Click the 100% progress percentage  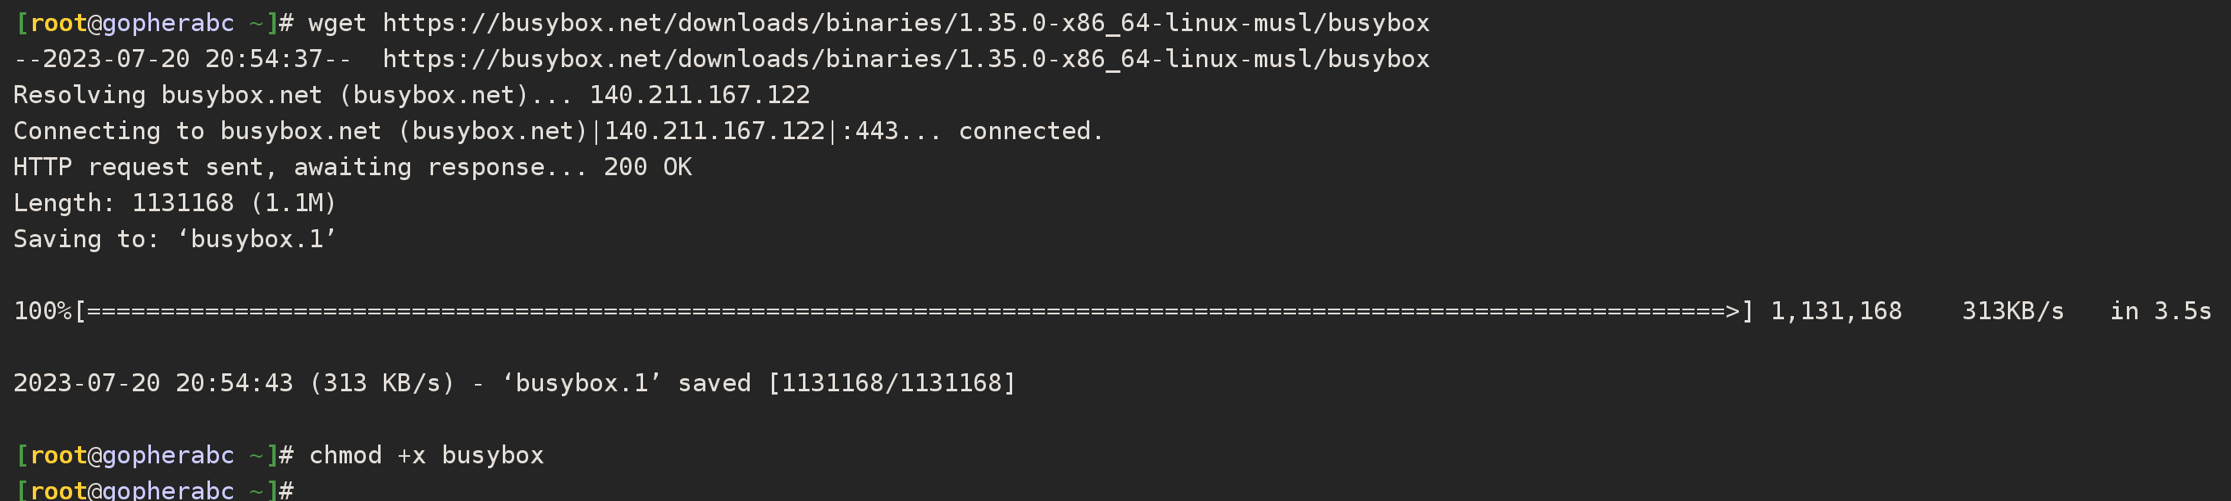tap(42, 312)
